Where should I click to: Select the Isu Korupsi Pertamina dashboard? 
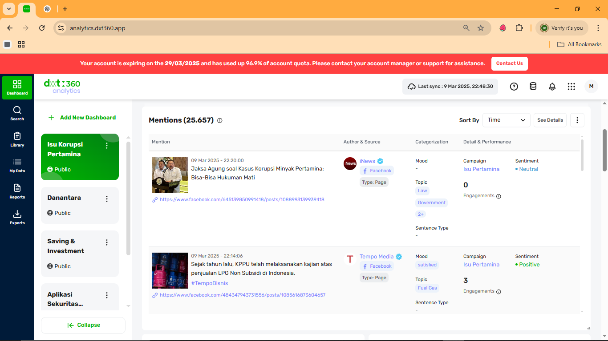(x=80, y=157)
